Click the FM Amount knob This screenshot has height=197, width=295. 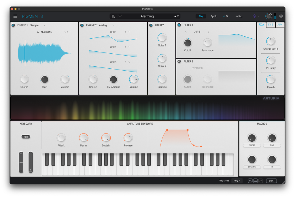click(114, 80)
